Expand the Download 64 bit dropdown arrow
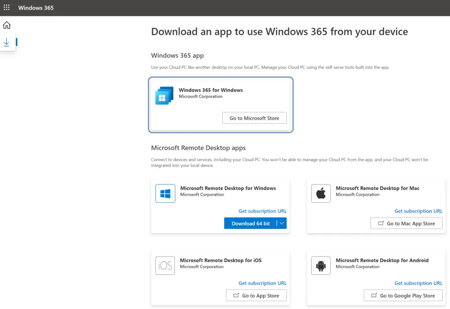450x309 pixels. pyautogui.click(x=282, y=223)
